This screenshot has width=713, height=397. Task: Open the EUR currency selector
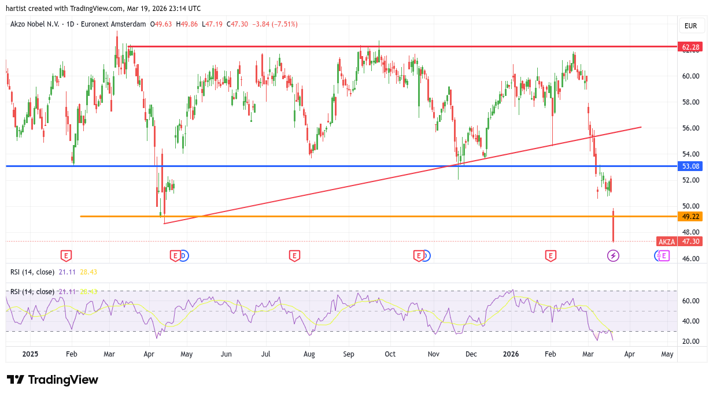(x=690, y=26)
